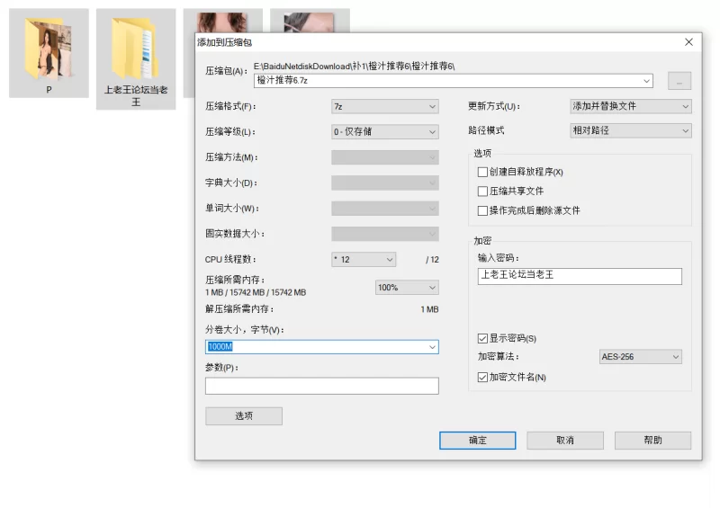Viewport: 720px width, 508px height.
Task: Click the 取消 button
Action: [x=565, y=441]
